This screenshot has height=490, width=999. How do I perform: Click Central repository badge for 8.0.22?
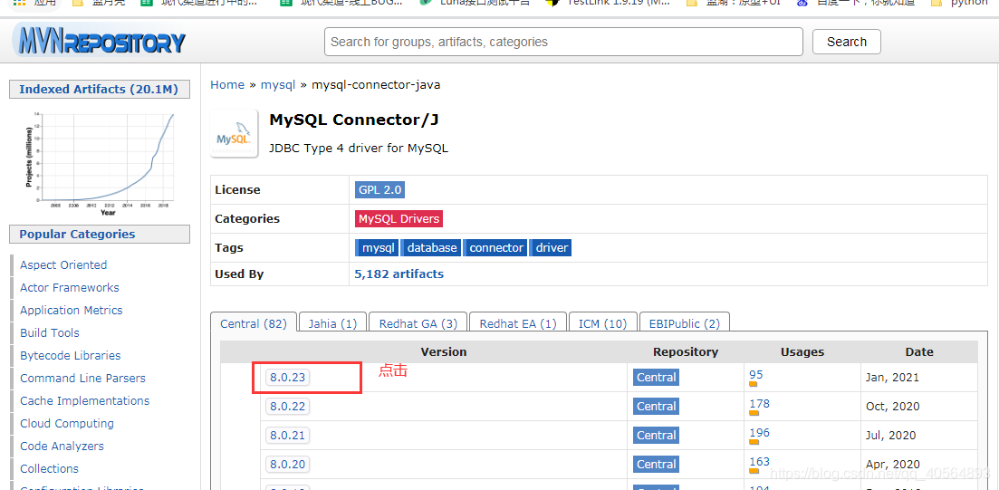pyautogui.click(x=657, y=407)
